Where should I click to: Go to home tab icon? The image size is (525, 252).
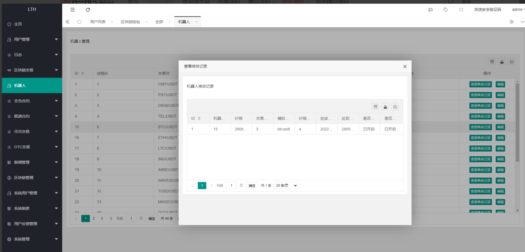79,22
